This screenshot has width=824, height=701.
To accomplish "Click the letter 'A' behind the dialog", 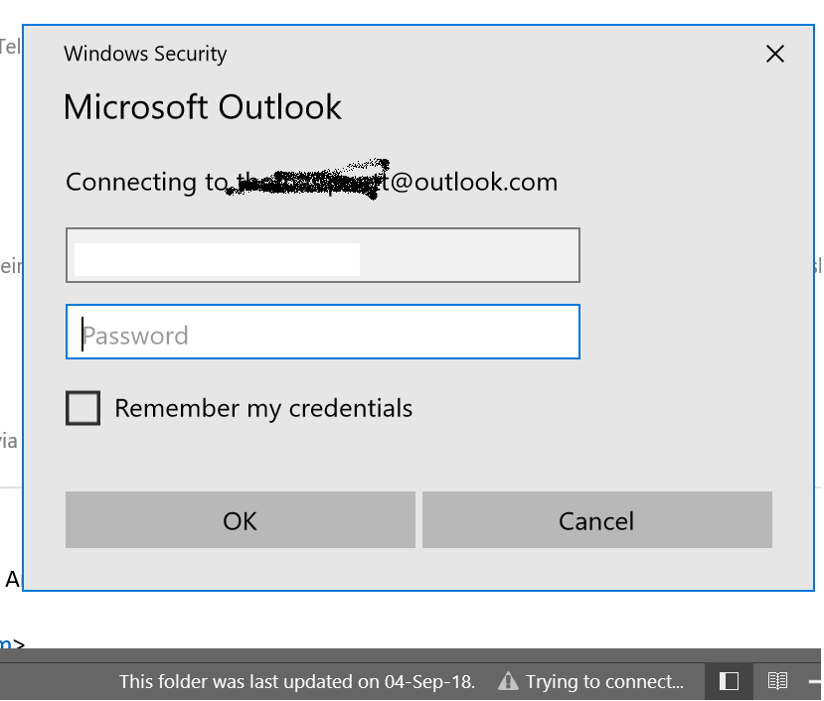I will (12, 580).
